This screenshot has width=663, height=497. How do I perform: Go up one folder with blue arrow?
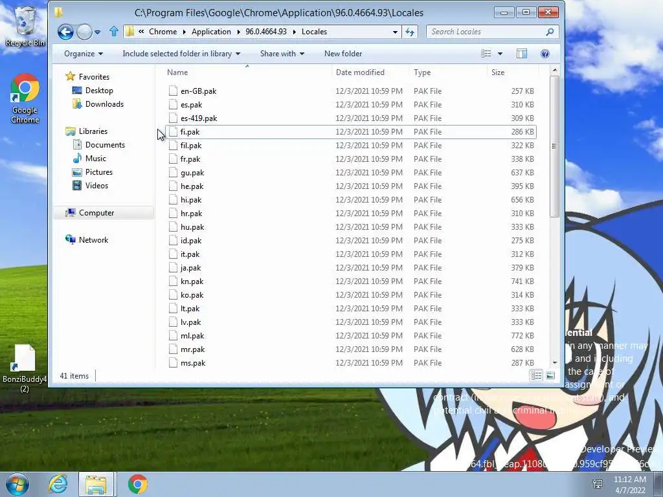pos(114,31)
